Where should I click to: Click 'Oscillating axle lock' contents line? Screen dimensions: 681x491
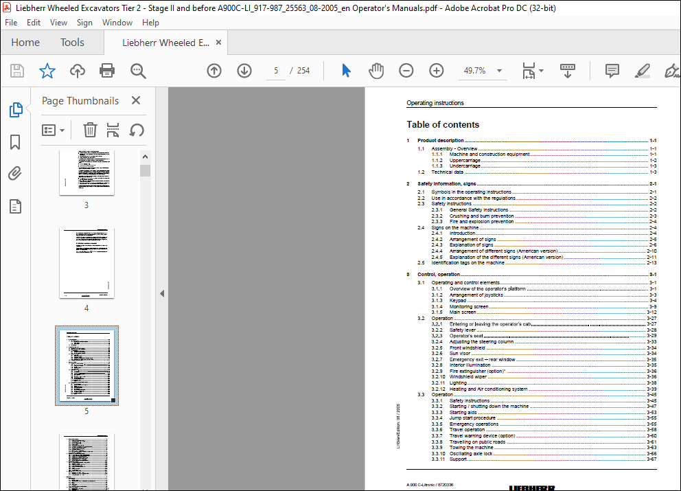point(471,454)
